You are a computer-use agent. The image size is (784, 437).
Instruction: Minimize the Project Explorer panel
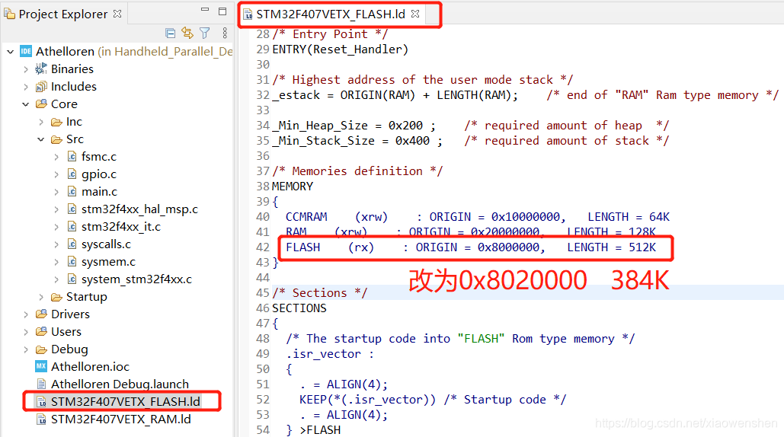[x=204, y=10]
